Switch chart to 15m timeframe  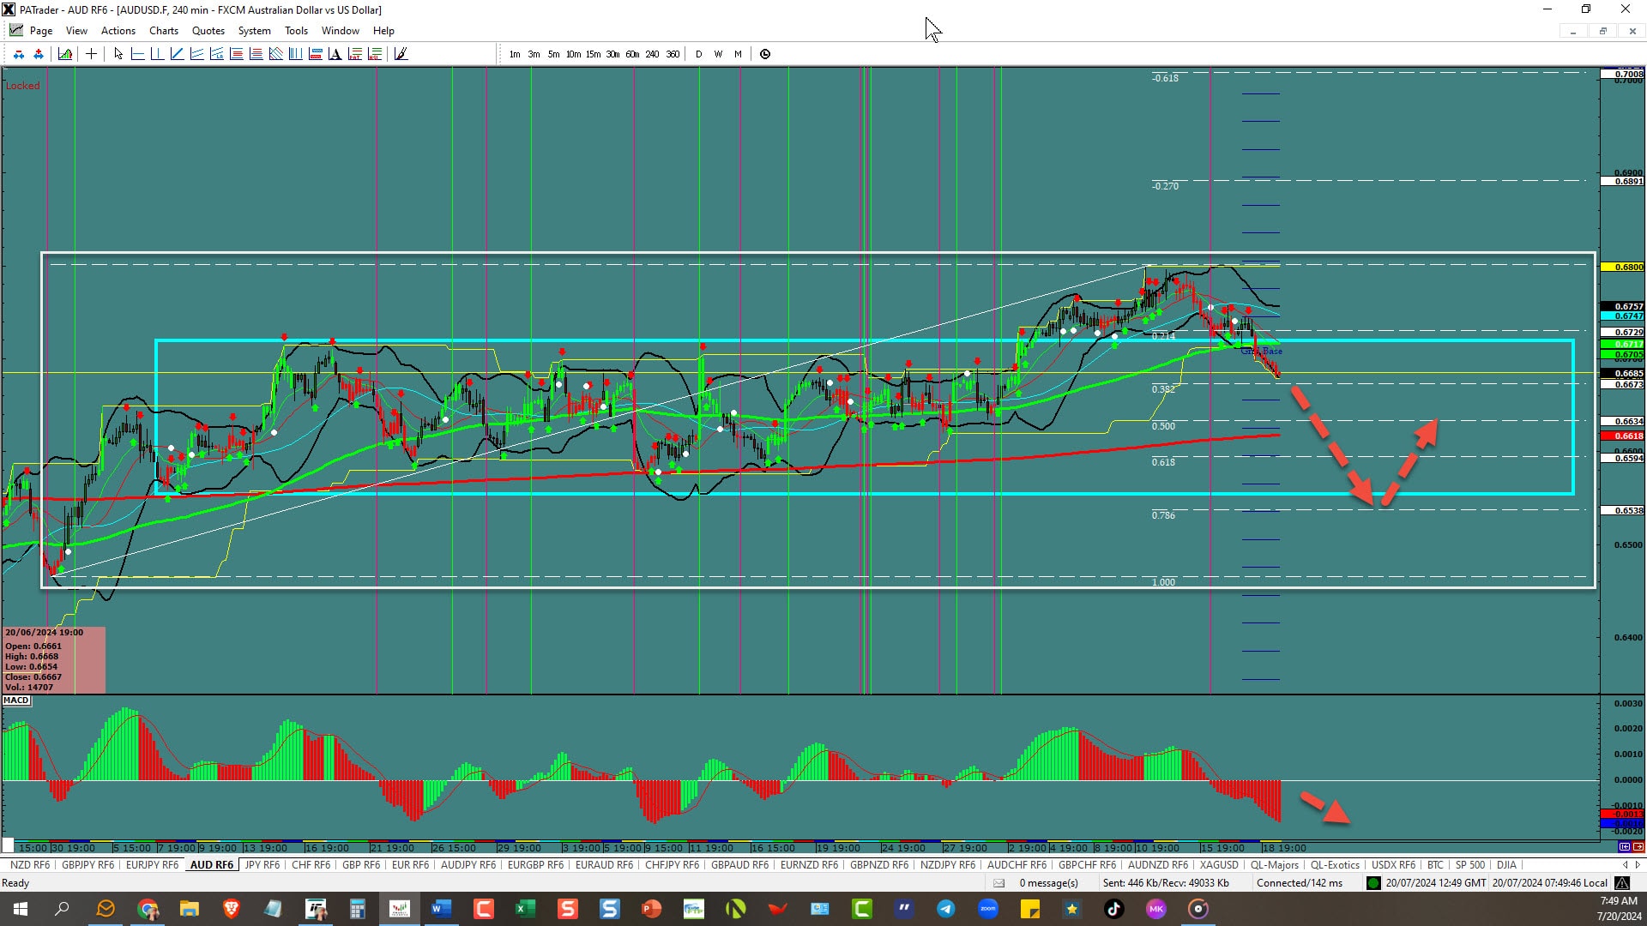tap(593, 54)
